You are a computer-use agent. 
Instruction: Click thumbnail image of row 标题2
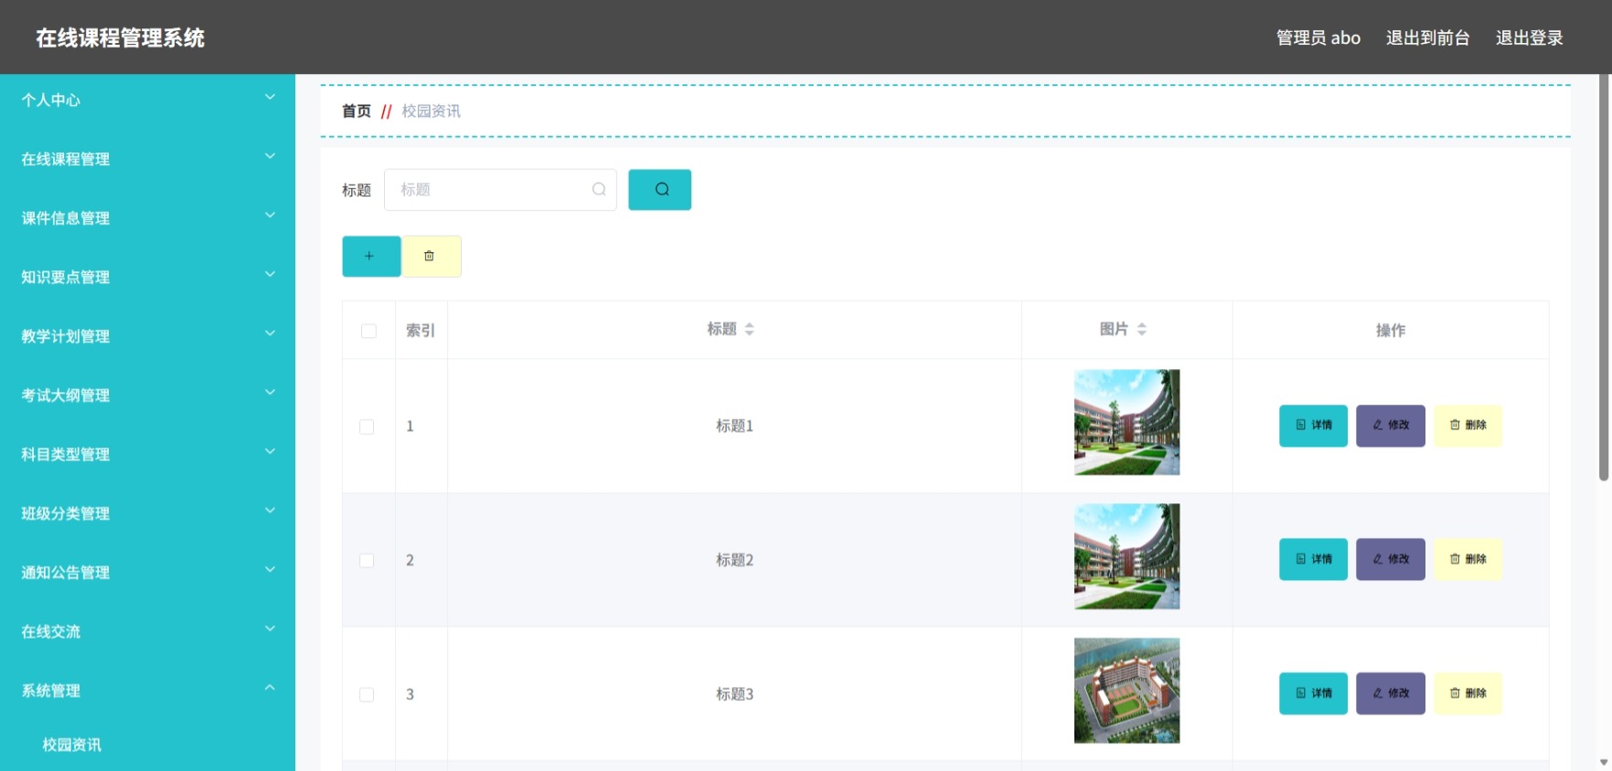pos(1126,556)
